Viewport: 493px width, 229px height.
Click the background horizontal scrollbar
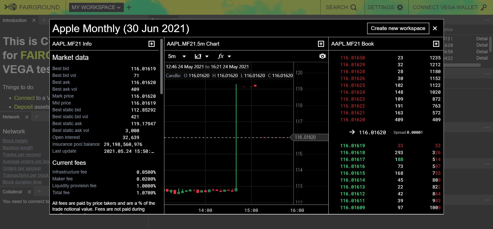pyautogui.click(x=462, y=65)
